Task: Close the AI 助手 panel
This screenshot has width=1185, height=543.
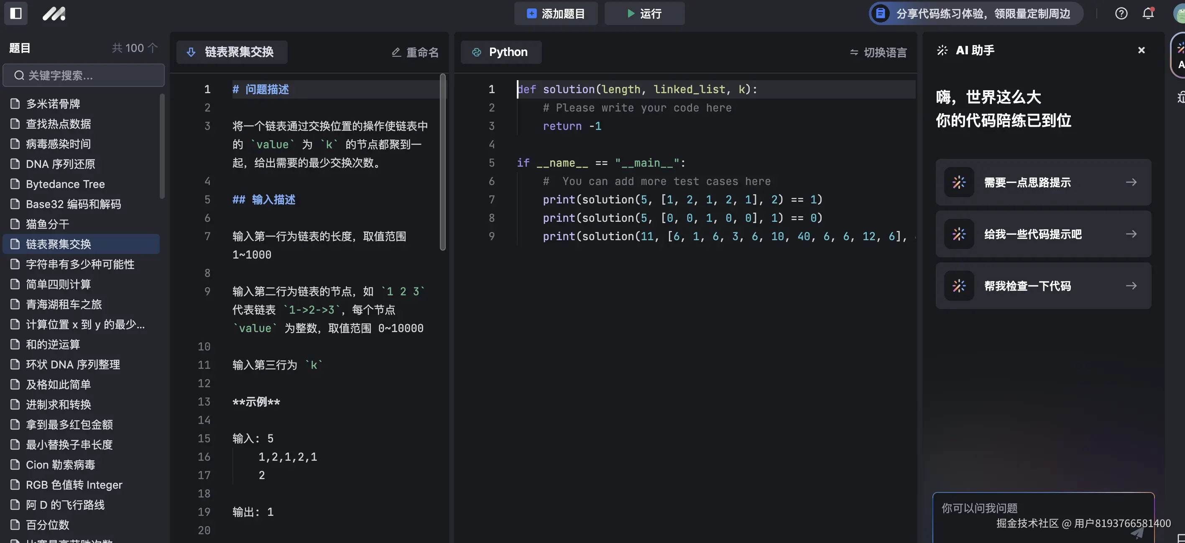Action: click(1141, 50)
